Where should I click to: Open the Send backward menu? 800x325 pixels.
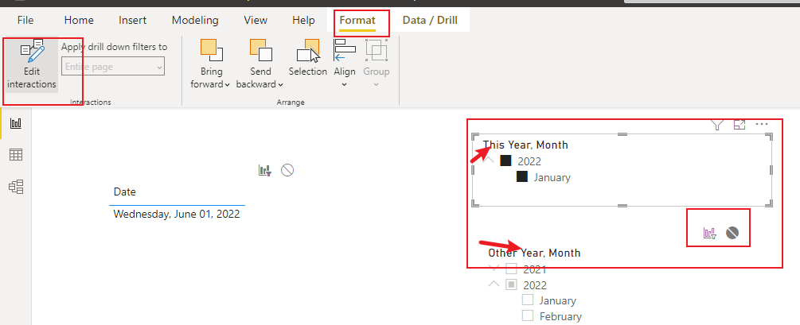click(260, 64)
